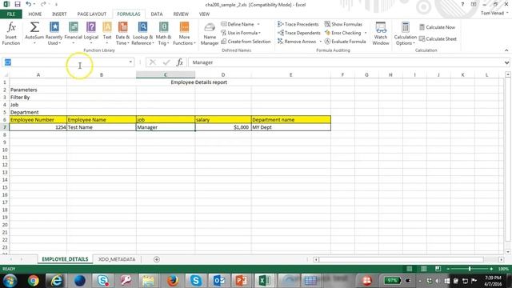
Task: Open PowerPoint from the taskbar
Action: pos(242,281)
